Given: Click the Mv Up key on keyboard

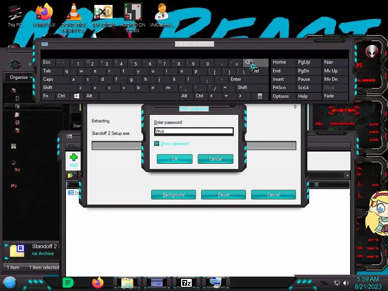Looking at the screenshot, I should pos(335,71).
